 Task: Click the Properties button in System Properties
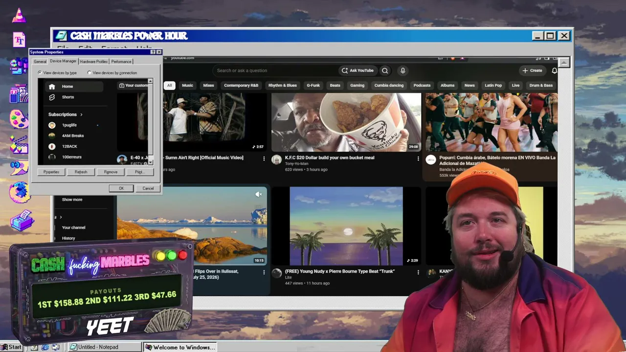pos(51,172)
